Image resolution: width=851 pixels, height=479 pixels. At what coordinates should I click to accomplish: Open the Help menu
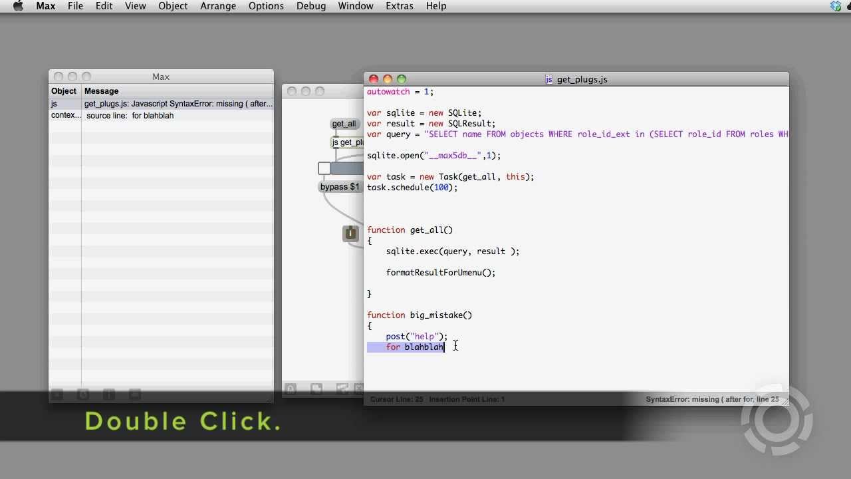pyautogui.click(x=436, y=6)
